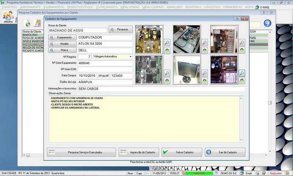Screen dimensions: 293x176
Task: Click help button of Pesquisa Cadastro window
Action: (264, 12)
